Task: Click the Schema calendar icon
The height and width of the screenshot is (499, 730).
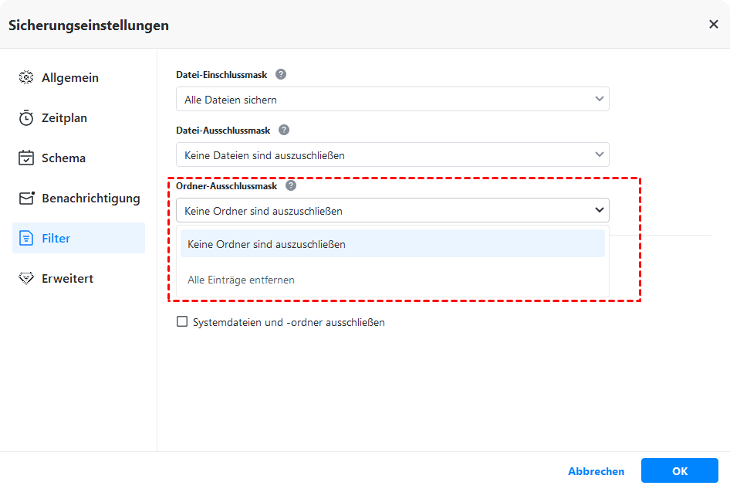Action: (x=26, y=158)
